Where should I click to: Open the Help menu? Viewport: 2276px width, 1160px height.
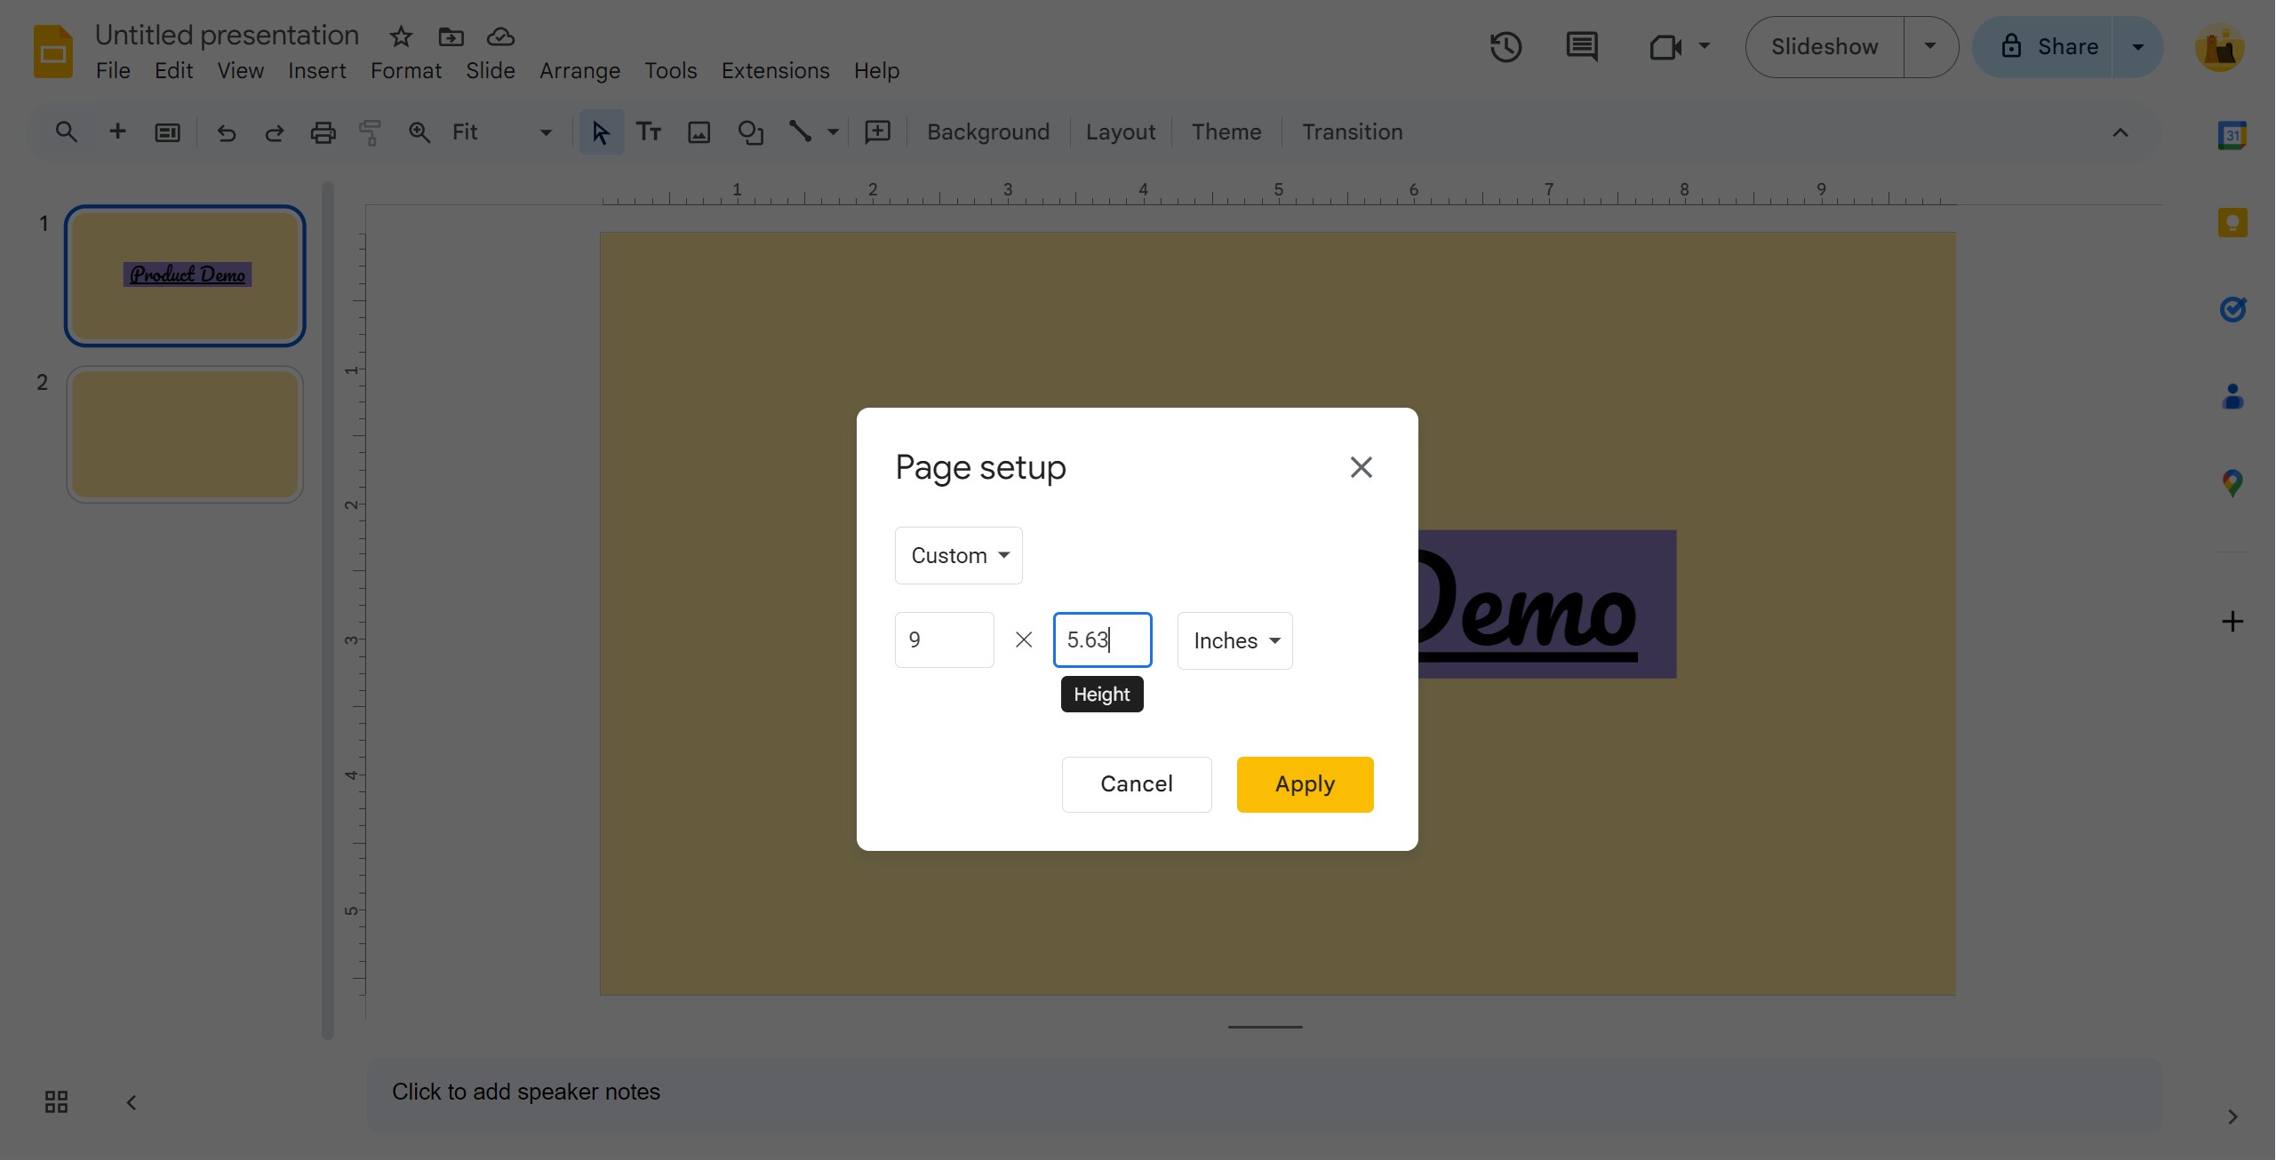(877, 71)
